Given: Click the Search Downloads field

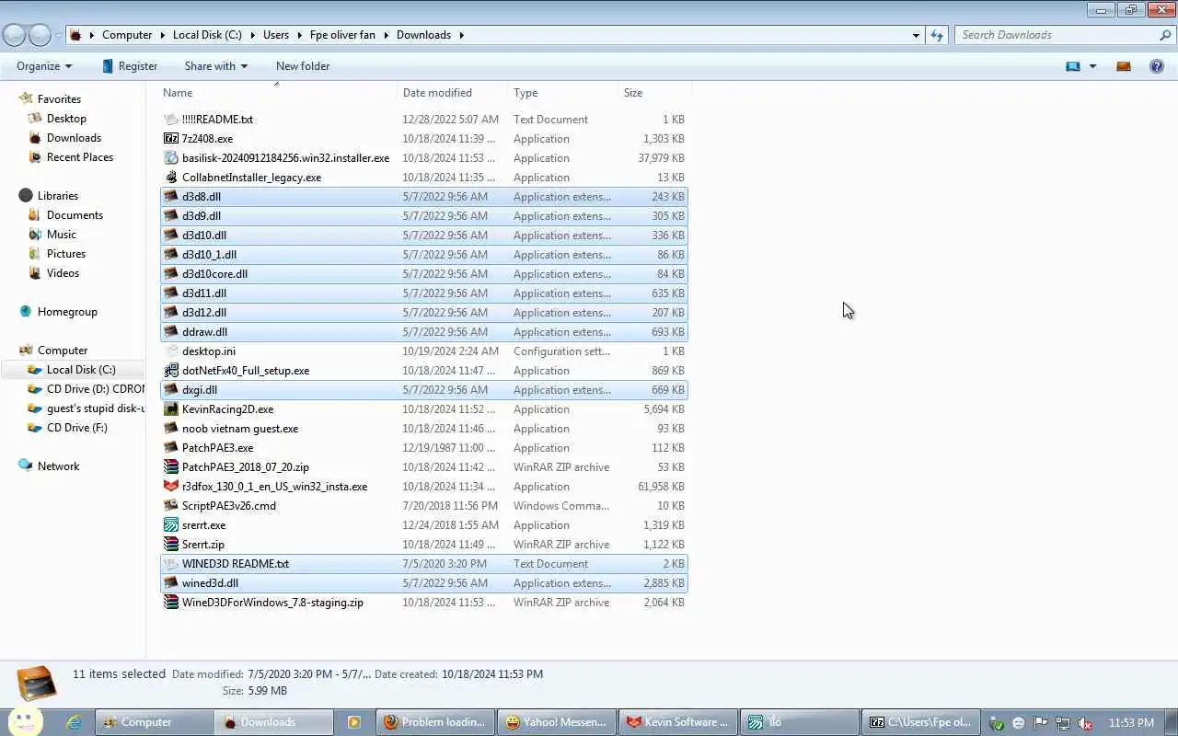Looking at the screenshot, I should [1057, 35].
